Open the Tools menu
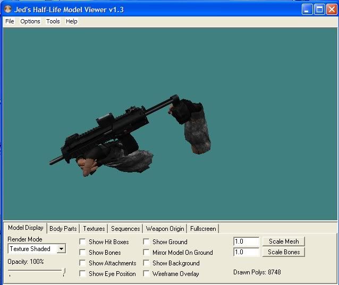The height and width of the screenshot is (285, 339). [53, 21]
